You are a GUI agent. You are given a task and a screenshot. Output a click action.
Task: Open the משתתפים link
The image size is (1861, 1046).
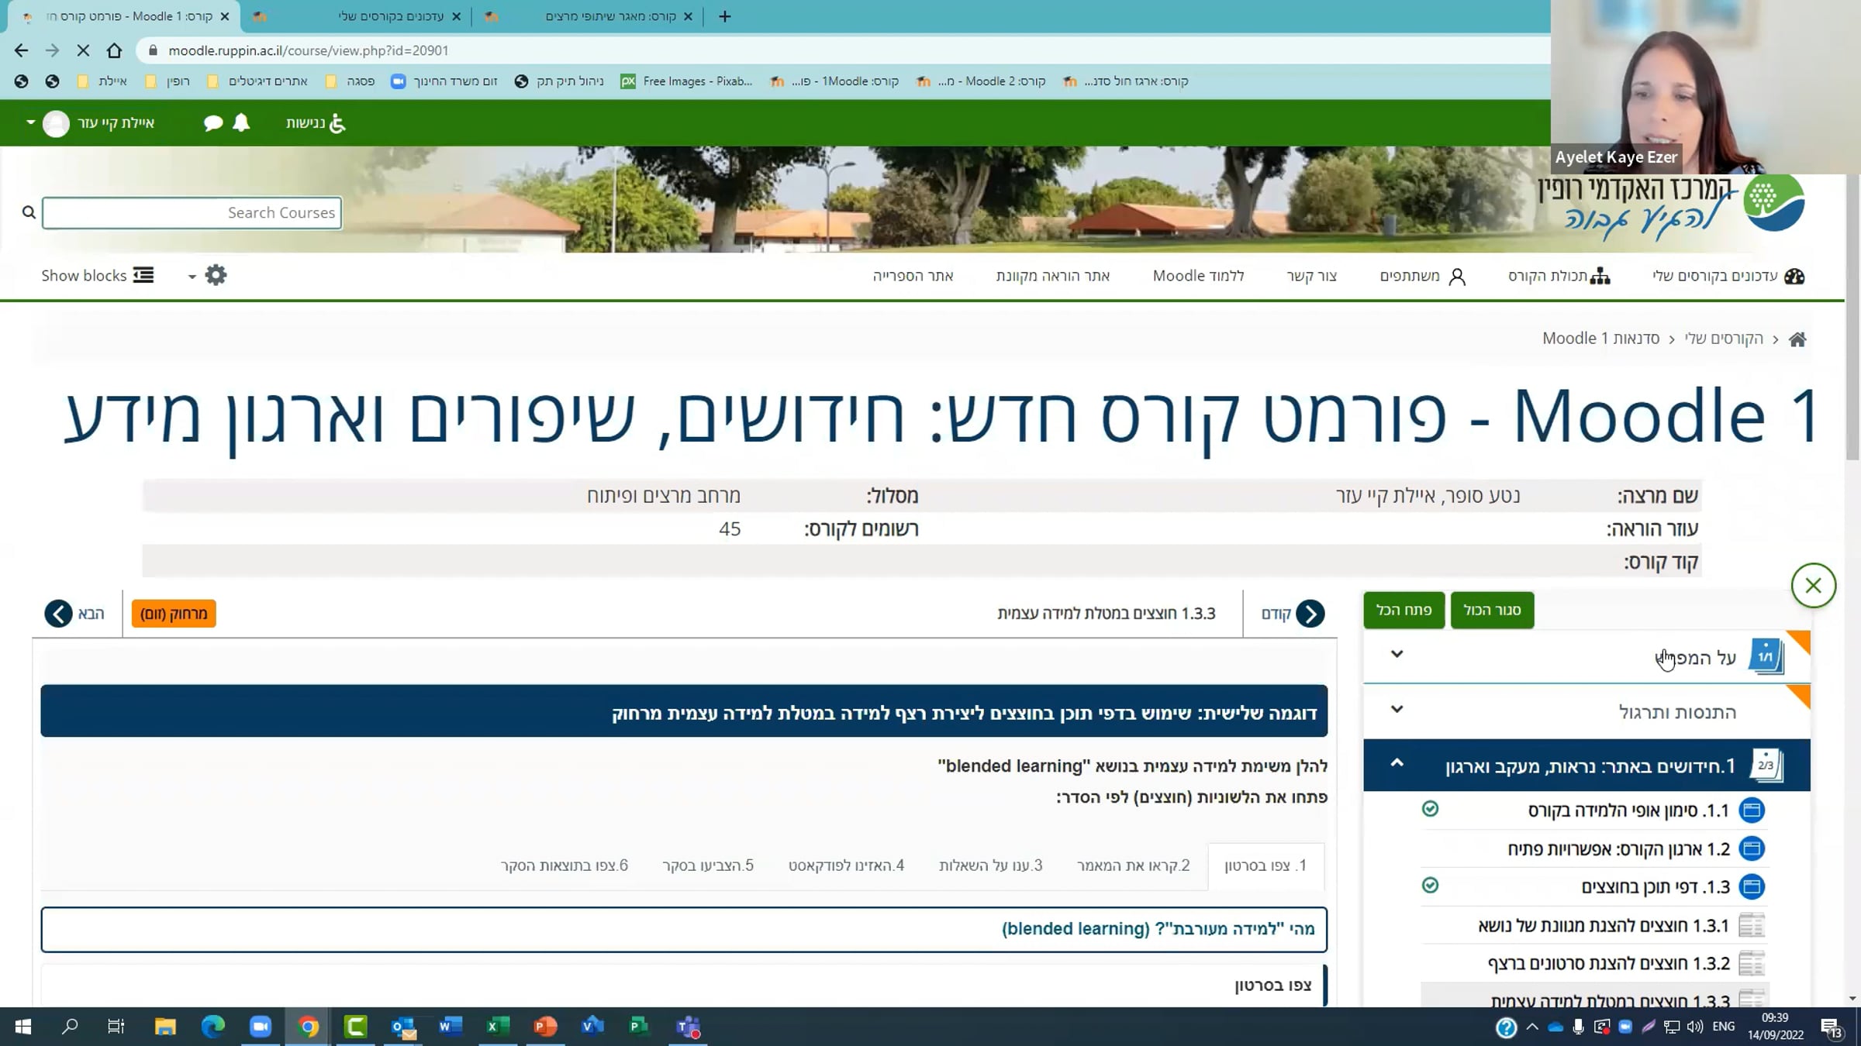[x=1423, y=276]
